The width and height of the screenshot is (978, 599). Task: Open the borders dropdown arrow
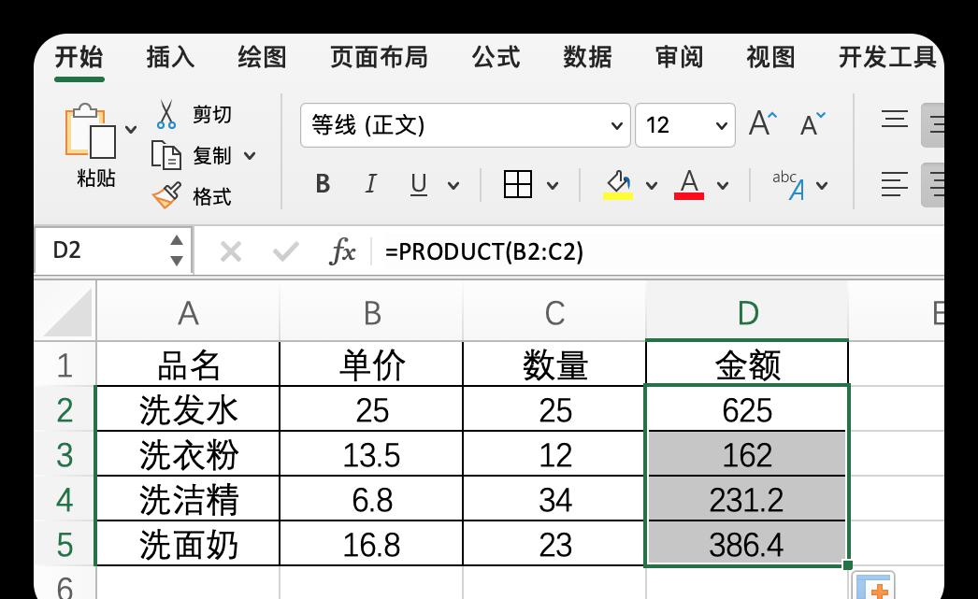552,185
